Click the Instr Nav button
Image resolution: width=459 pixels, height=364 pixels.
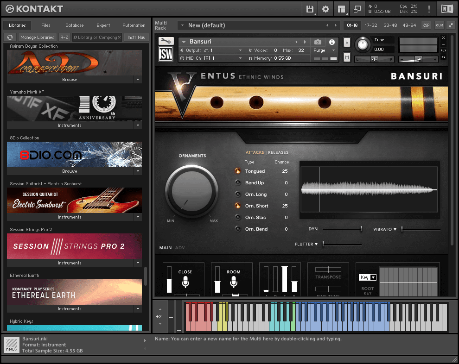[x=136, y=38]
